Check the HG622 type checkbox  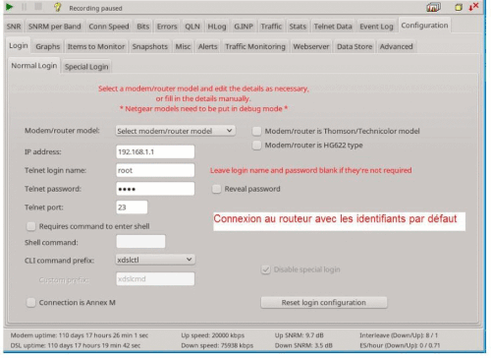[x=256, y=145]
